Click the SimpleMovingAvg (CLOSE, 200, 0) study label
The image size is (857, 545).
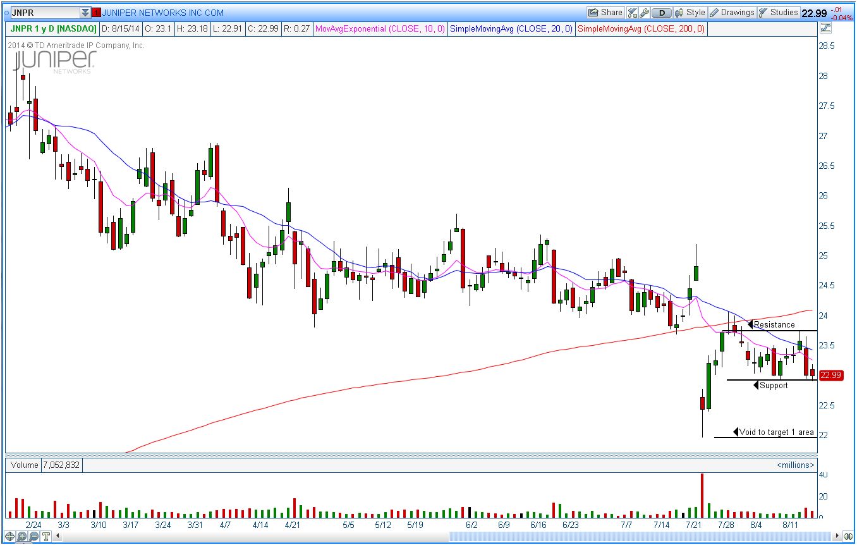tap(641, 29)
